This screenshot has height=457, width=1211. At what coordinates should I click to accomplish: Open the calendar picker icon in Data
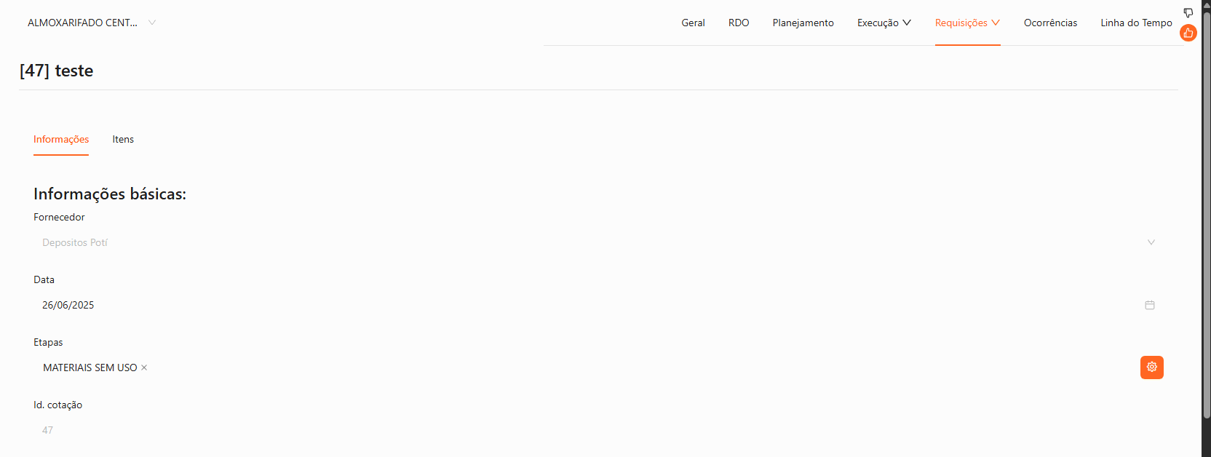1150,305
